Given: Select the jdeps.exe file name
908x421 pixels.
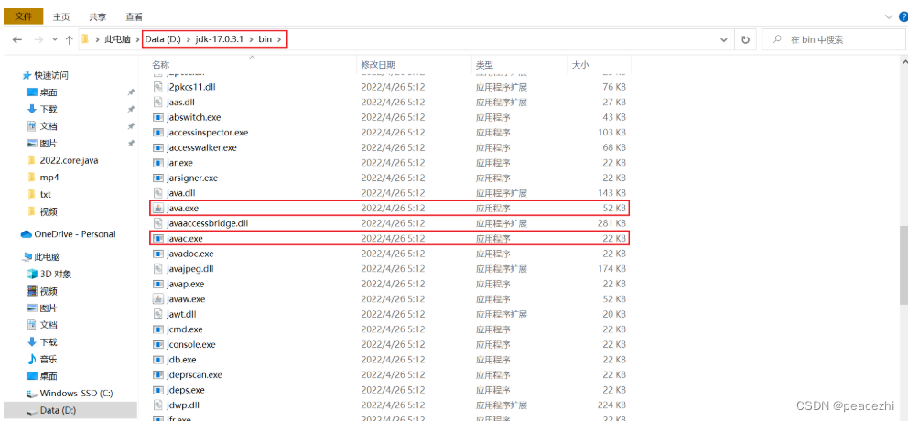Looking at the screenshot, I should 185,390.
